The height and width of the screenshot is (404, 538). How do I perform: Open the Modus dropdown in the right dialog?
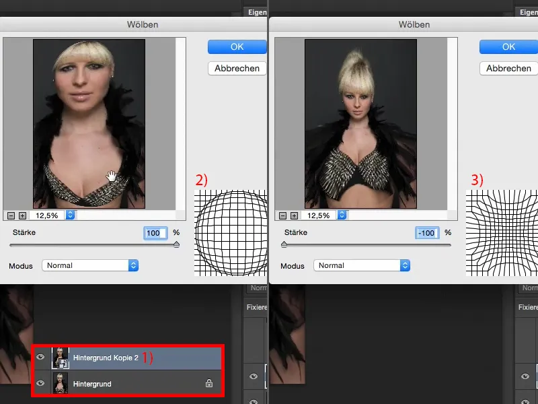pos(362,265)
